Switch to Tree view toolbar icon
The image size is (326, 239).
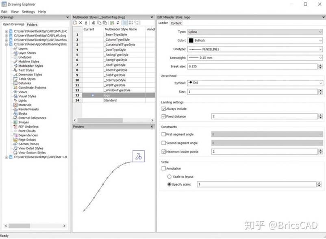[x=137, y=23]
